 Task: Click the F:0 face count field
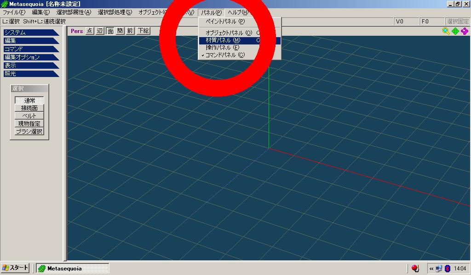(x=431, y=21)
